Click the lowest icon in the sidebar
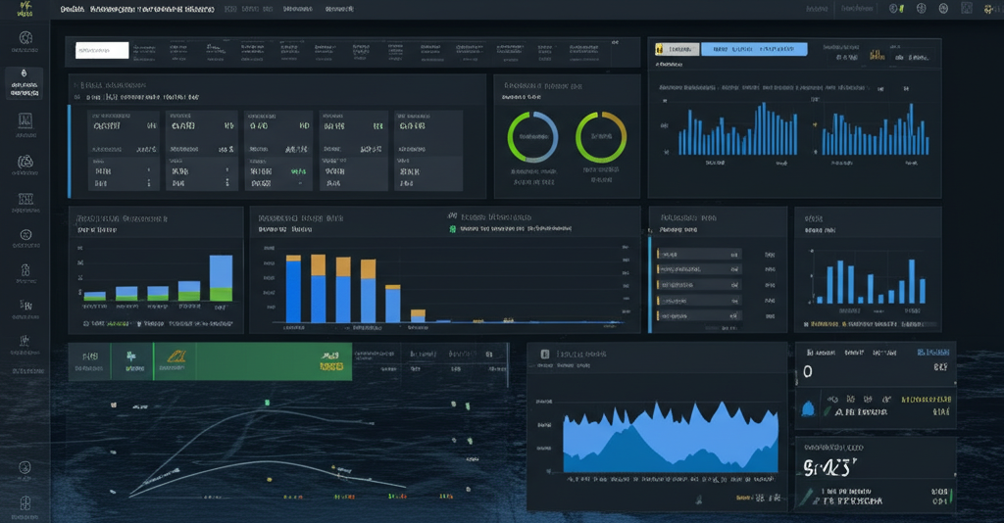The height and width of the screenshot is (523, 1004). pos(25,503)
